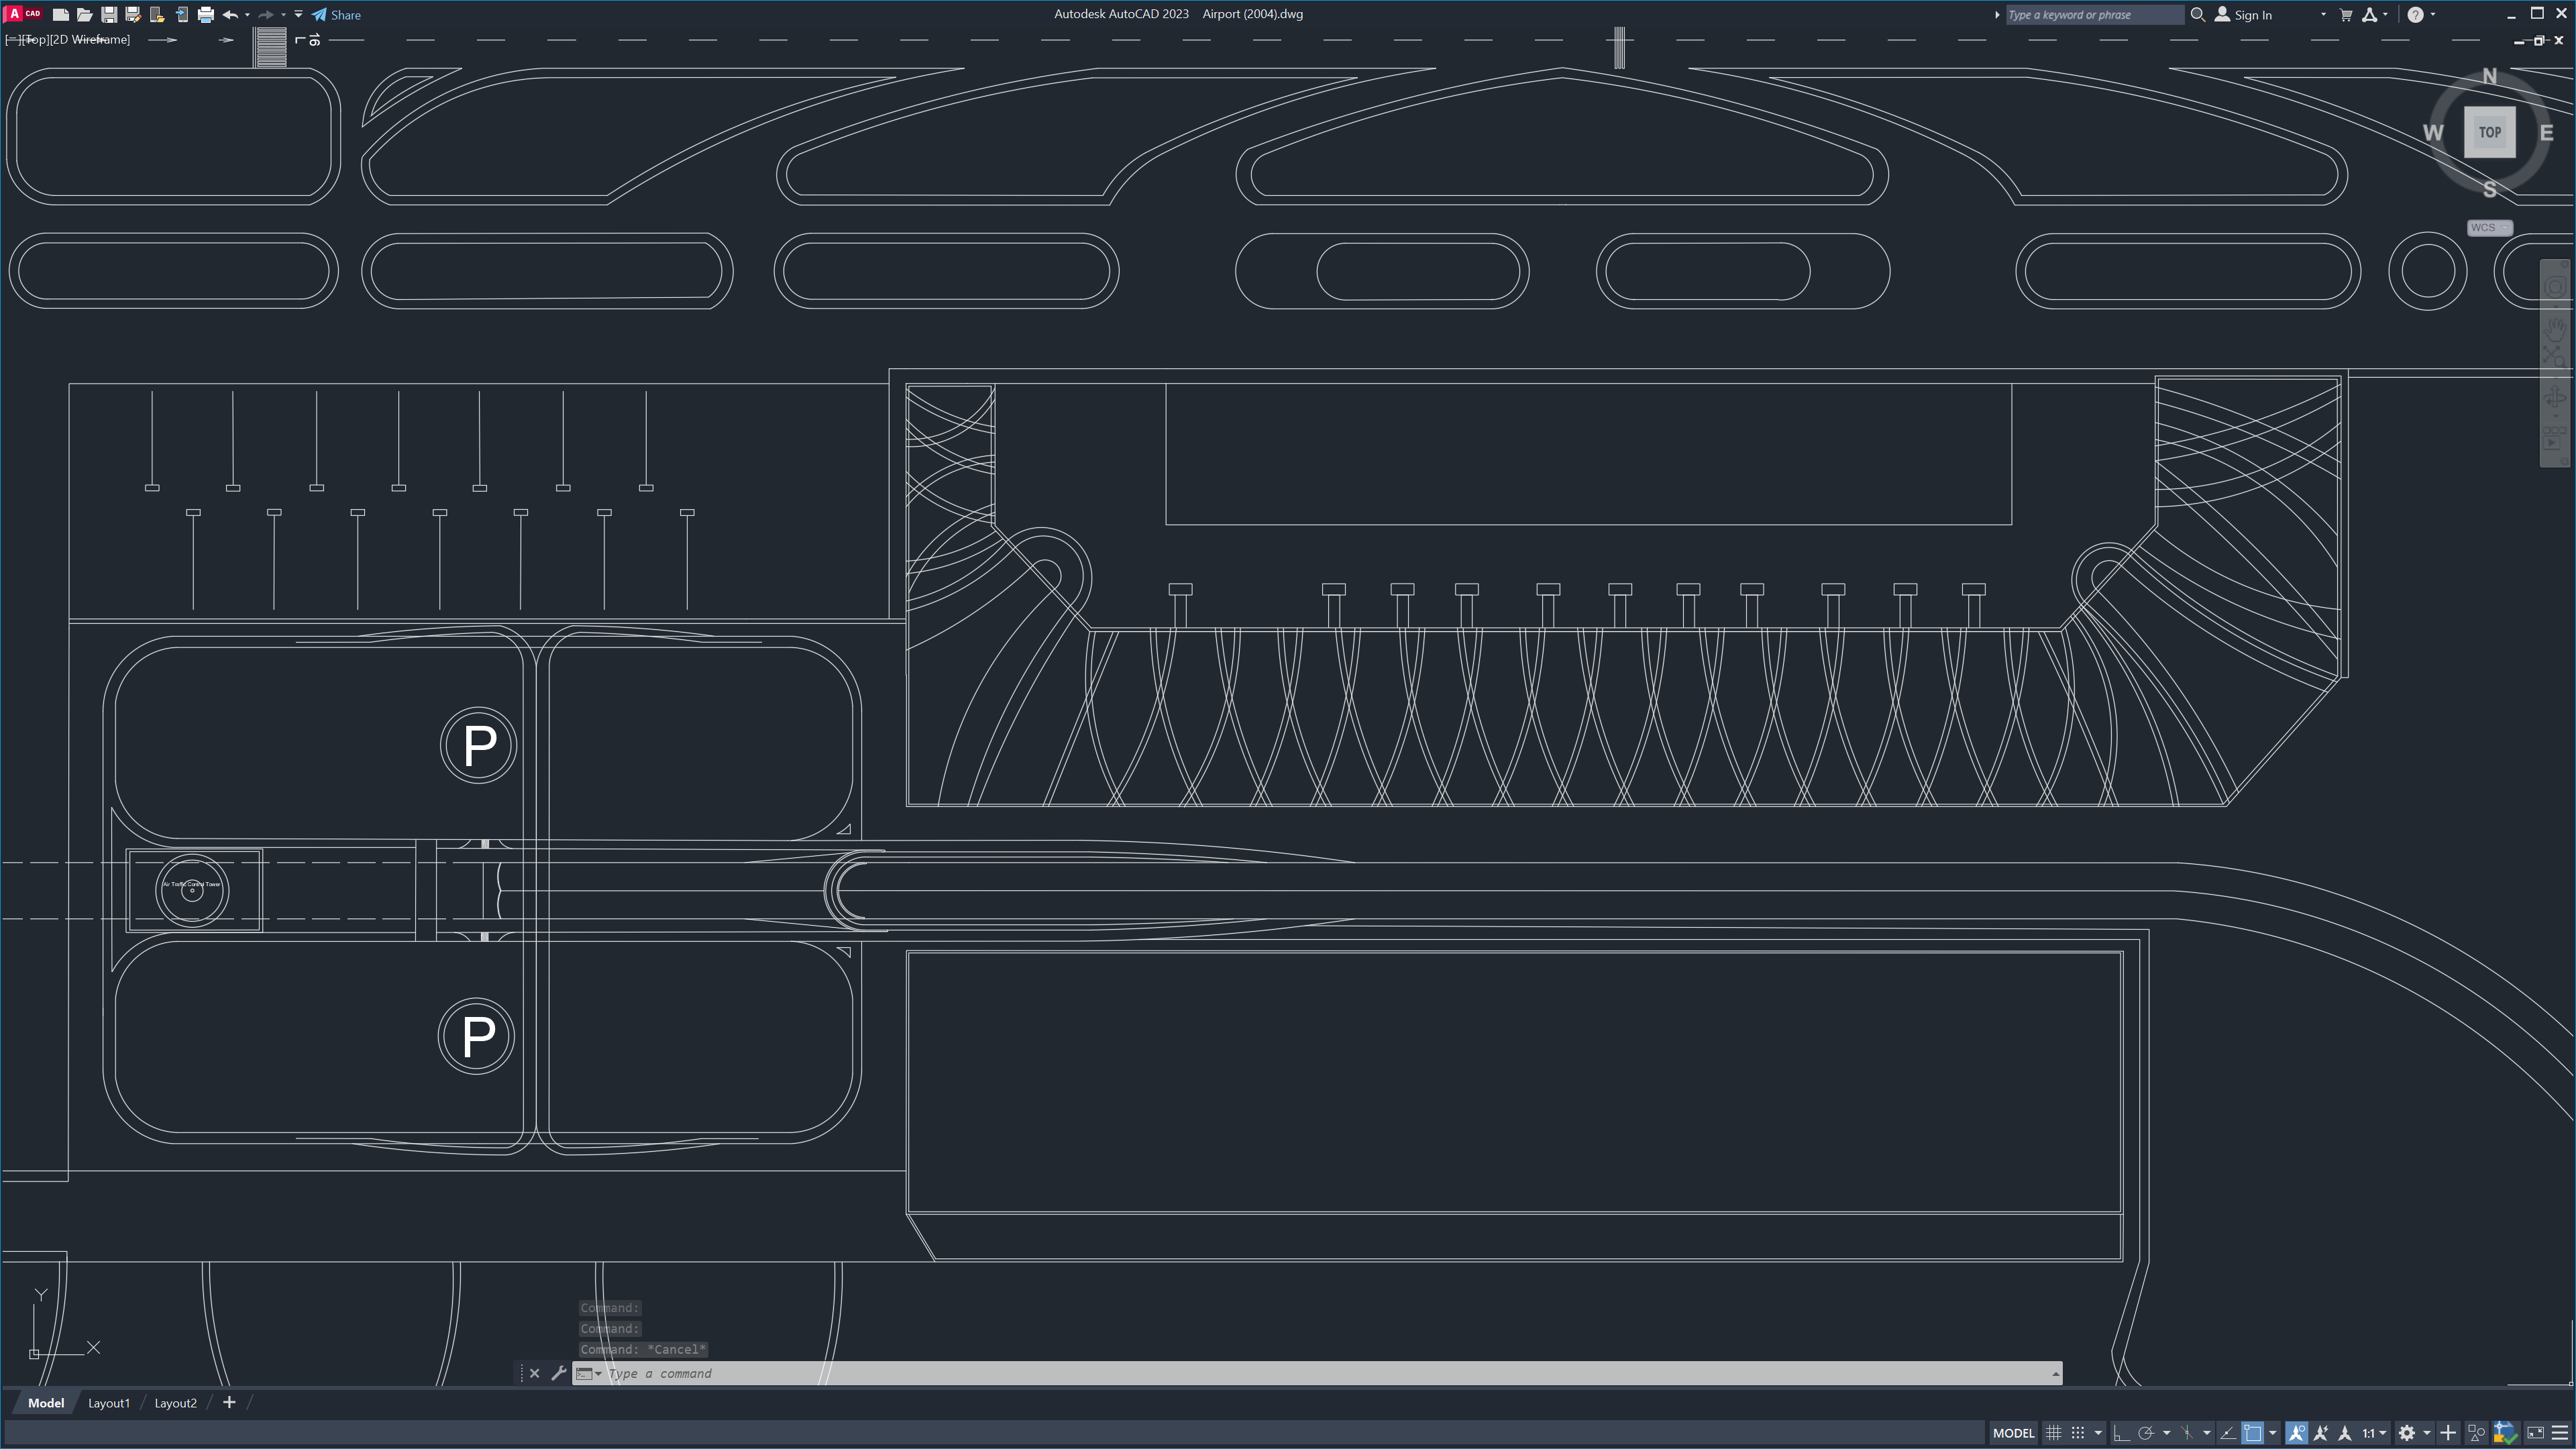2576x1449 pixels.
Task: Click the Save drawing icon
Action: tap(109, 15)
